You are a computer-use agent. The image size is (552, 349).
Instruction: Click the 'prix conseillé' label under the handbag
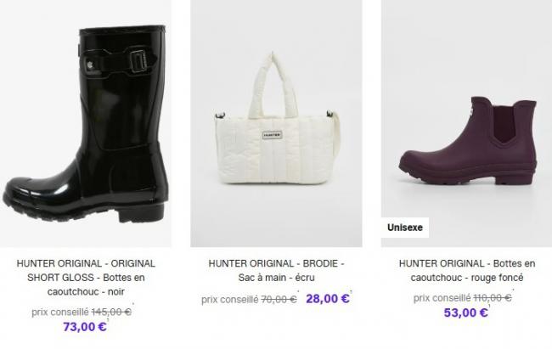pyautogui.click(x=230, y=300)
